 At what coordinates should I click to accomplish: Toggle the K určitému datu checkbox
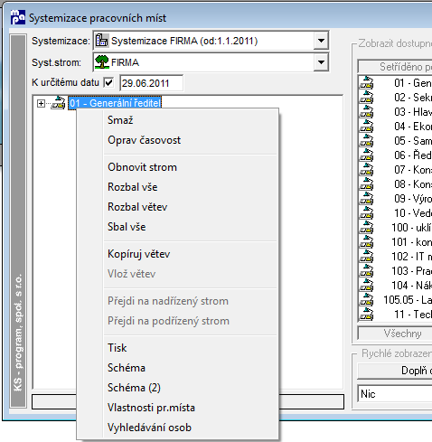coord(108,82)
